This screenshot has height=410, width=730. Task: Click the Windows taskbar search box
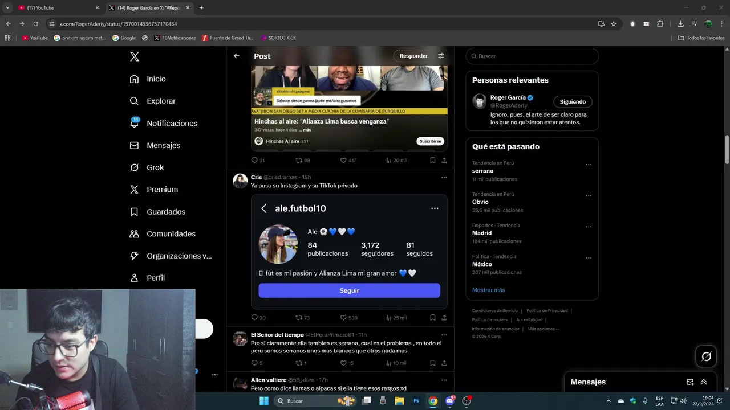click(x=314, y=401)
